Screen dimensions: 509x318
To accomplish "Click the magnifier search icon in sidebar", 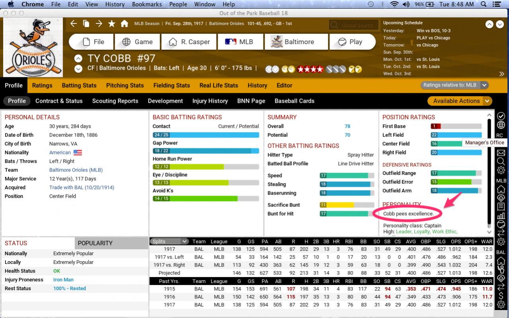I will coord(501,162).
